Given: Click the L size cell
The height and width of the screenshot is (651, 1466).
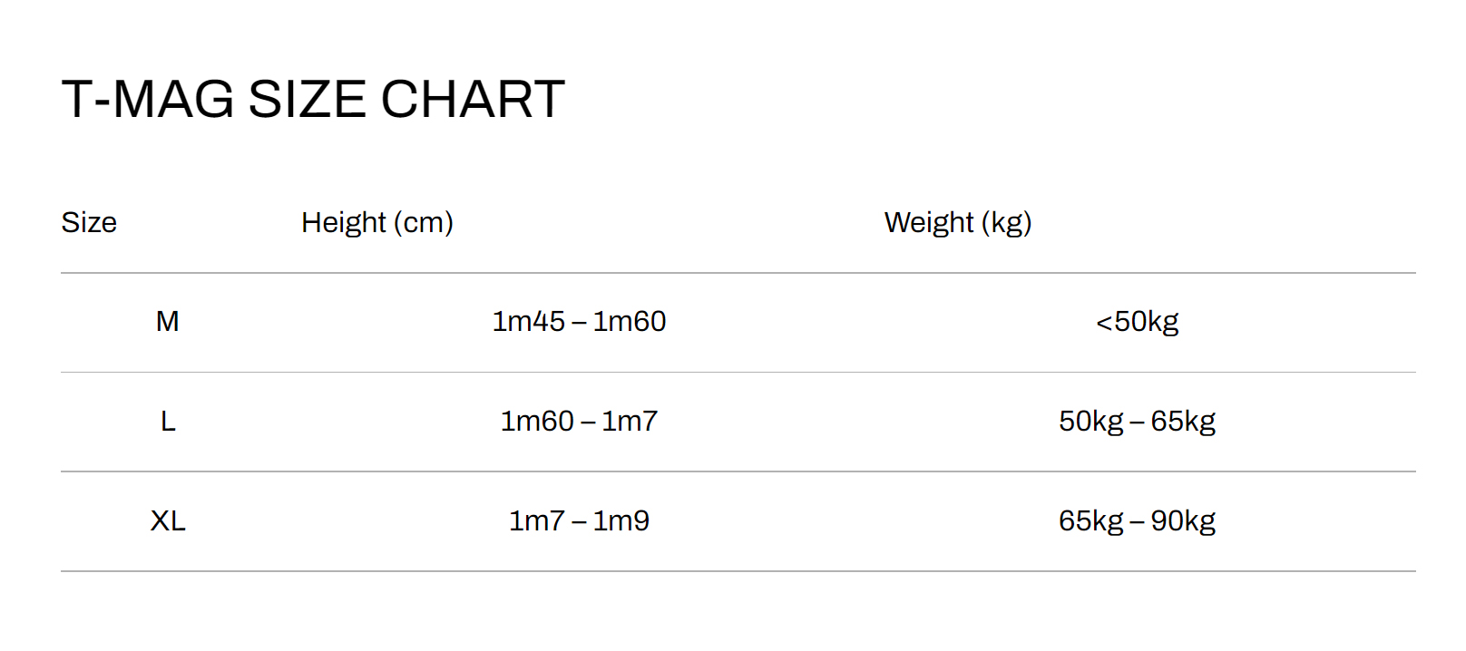Looking at the screenshot, I should [168, 421].
